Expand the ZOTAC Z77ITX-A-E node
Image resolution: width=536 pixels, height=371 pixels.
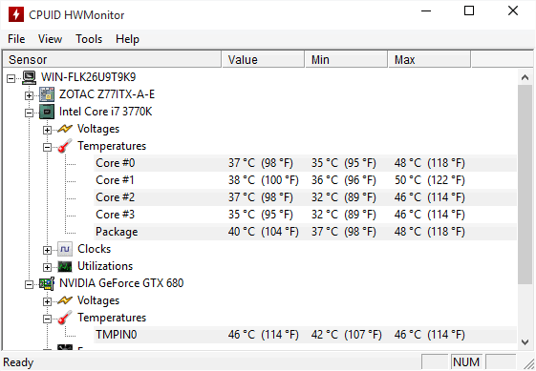tap(29, 96)
